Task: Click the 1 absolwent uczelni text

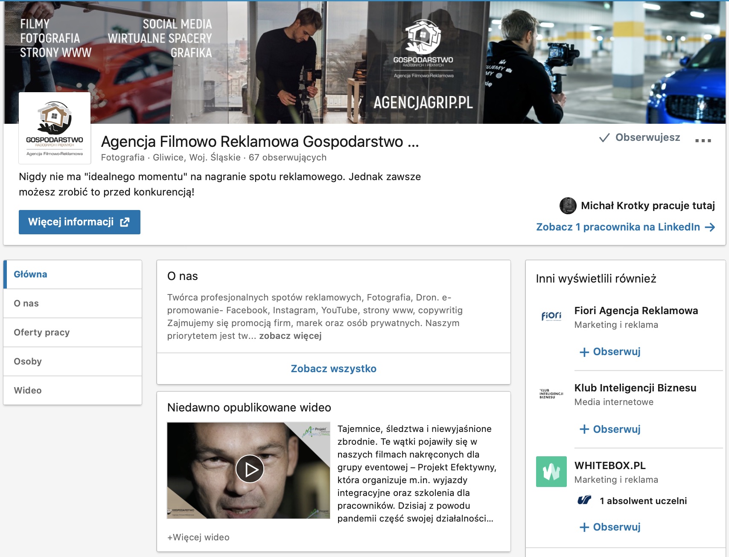Action: (x=643, y=501)
